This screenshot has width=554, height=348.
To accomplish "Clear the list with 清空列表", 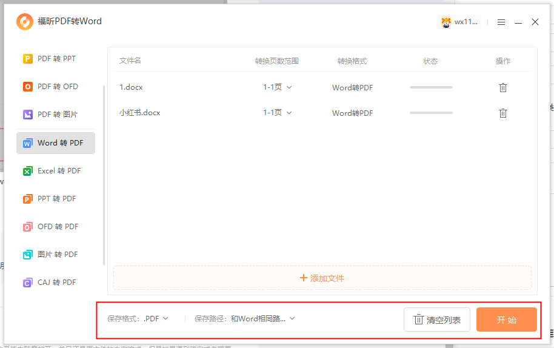I will tap(437, 320).
